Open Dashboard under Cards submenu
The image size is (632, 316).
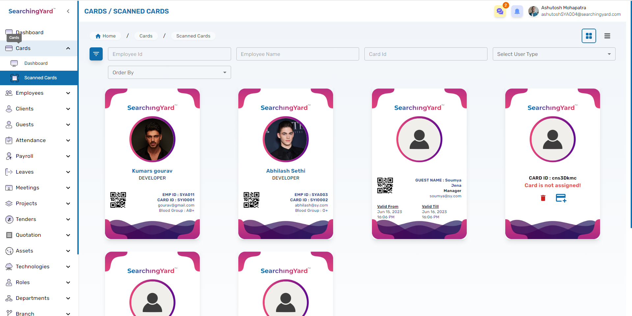(x=36, y=63)
